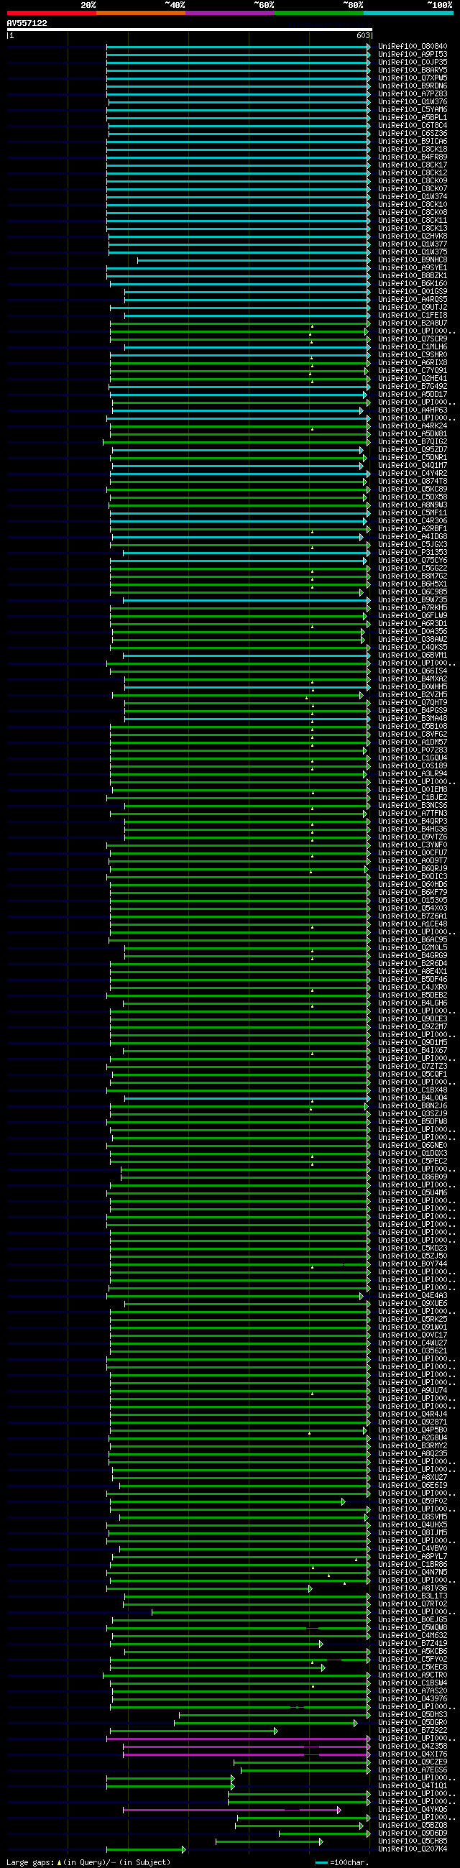Open hit UniRef100_Q7XPW5

tap(412, 78)
